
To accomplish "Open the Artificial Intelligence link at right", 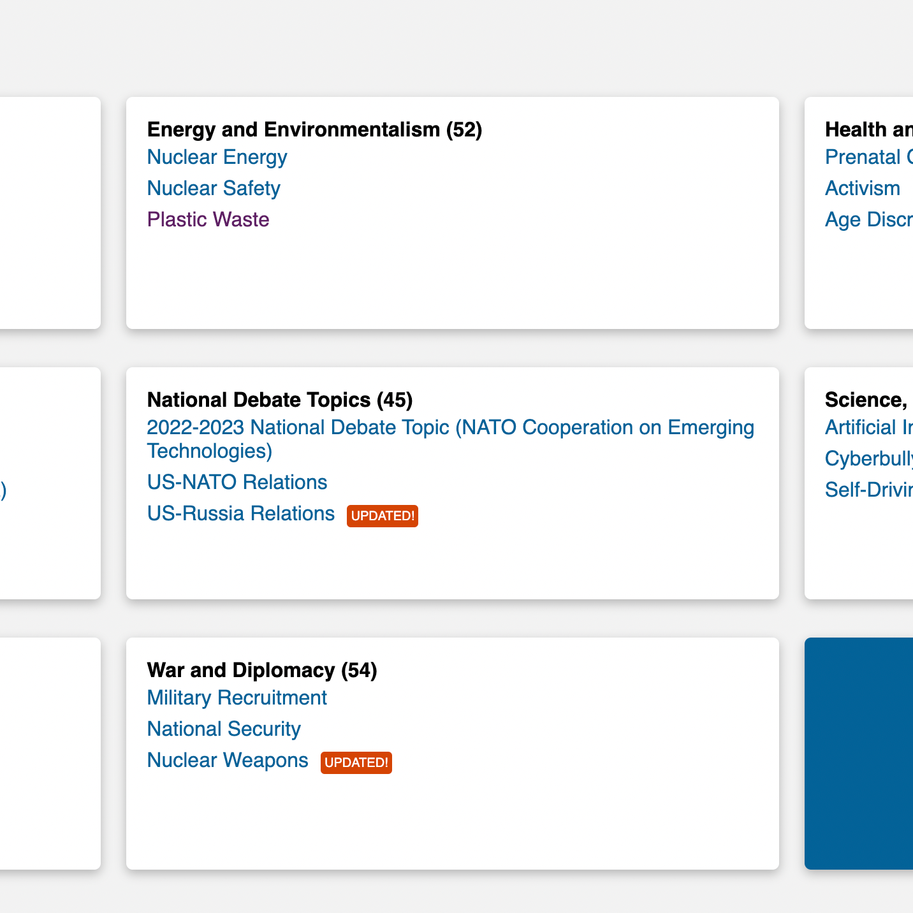I will (868, 428).
